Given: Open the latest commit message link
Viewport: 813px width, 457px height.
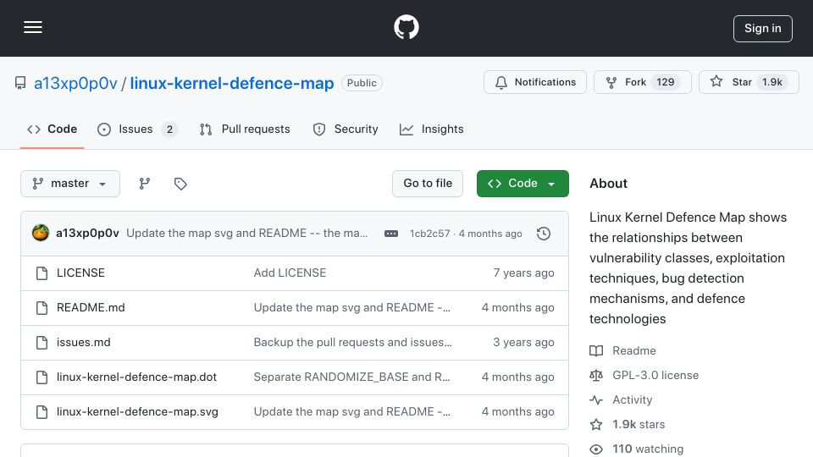Looking at the screenshot, I should click(246, 234).
